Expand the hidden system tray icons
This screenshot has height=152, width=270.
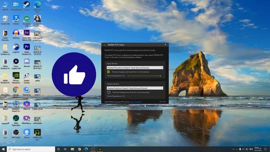coord(233,149)
